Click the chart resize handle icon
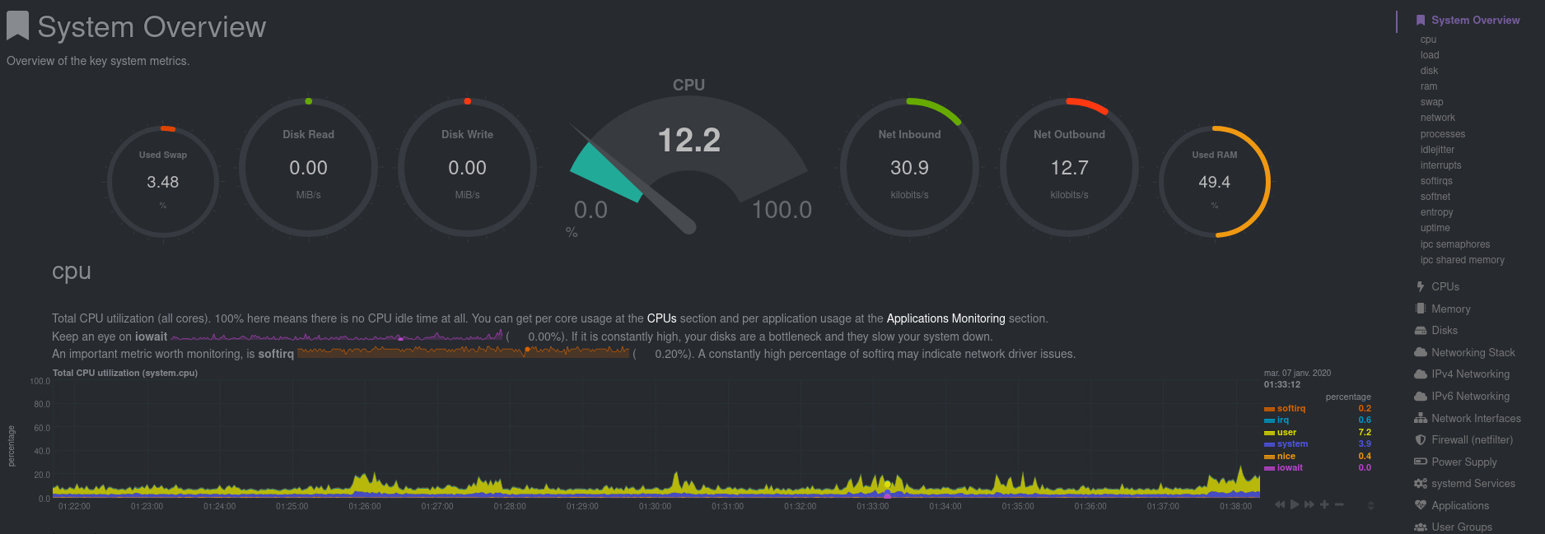1545x534 pixels. [x=1370, y=505]
